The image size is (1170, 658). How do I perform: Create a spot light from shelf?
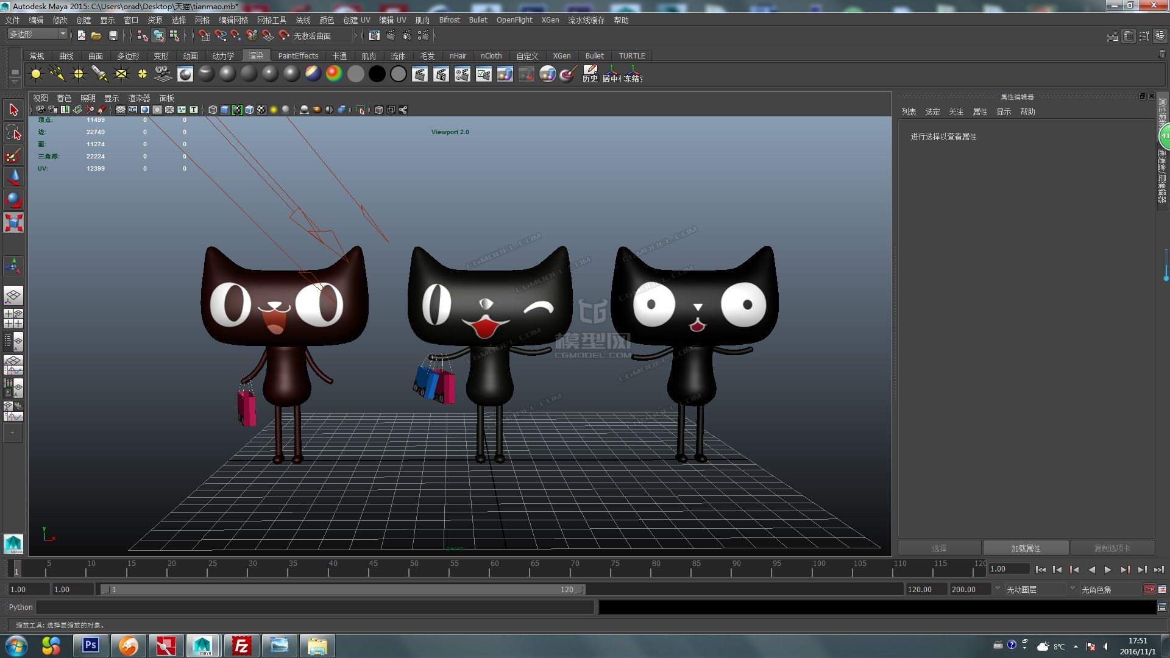click(x=100, y=74)
